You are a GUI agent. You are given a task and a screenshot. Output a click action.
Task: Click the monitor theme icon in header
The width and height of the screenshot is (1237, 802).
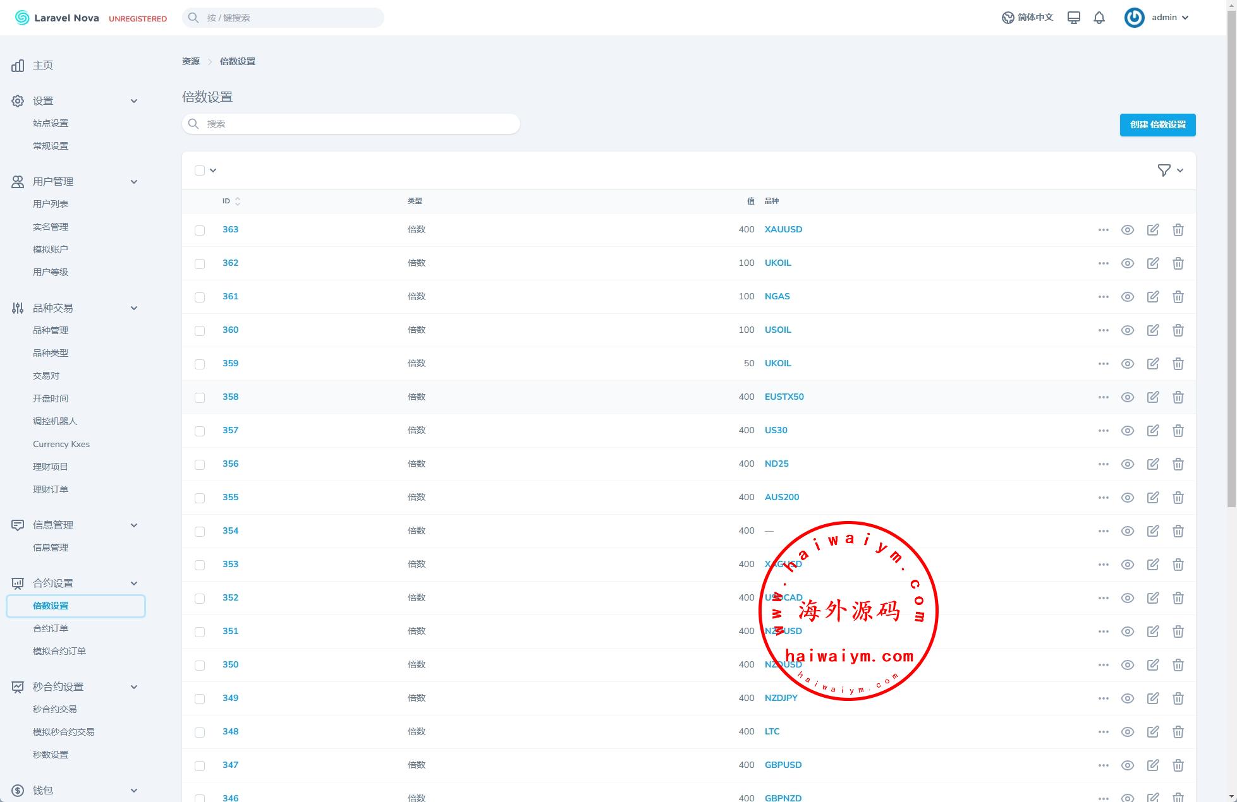coord(1073,18)
